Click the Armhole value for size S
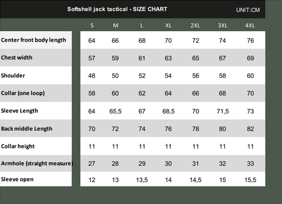The image size is (282, 204). click(92, 164)
